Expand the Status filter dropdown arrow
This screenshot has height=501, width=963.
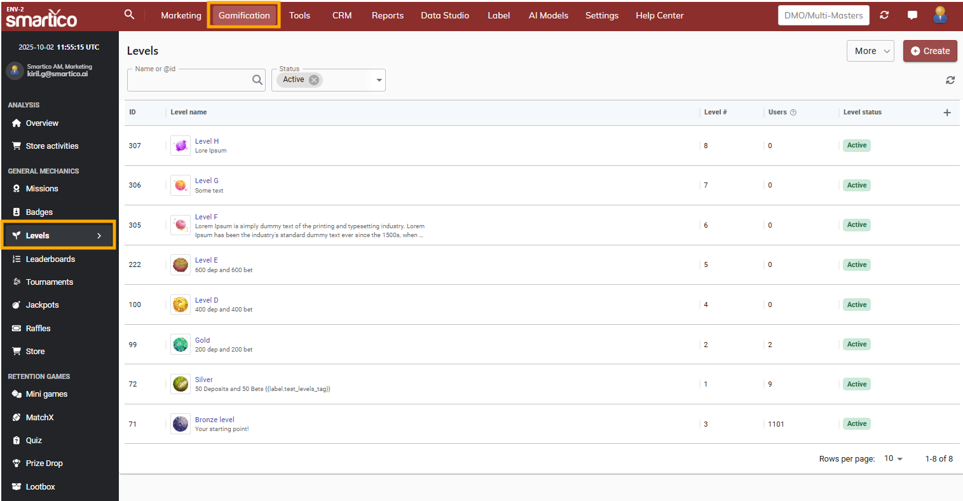(379, 80)
